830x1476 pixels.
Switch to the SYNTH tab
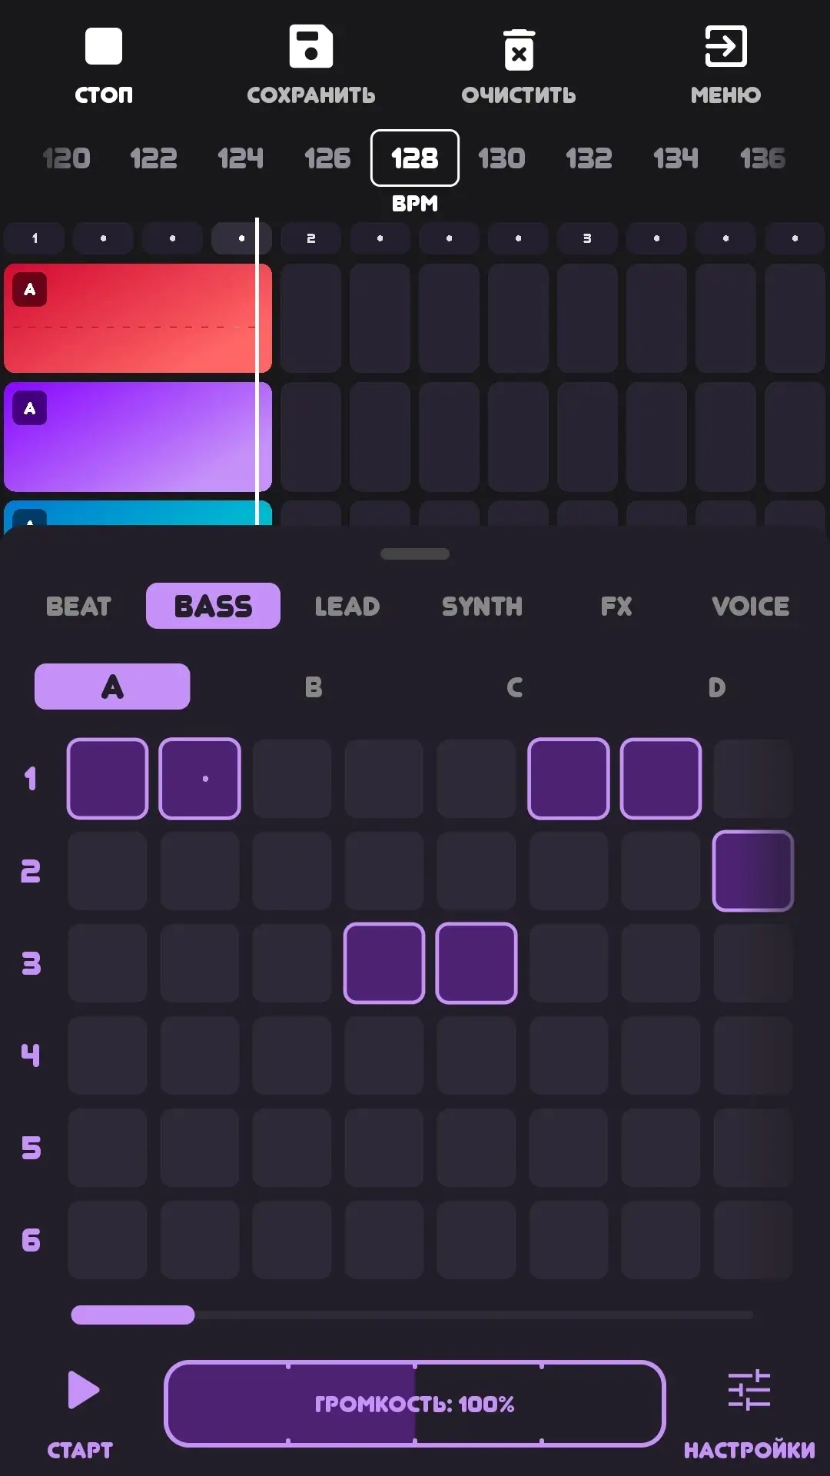[x=482, y=607]
